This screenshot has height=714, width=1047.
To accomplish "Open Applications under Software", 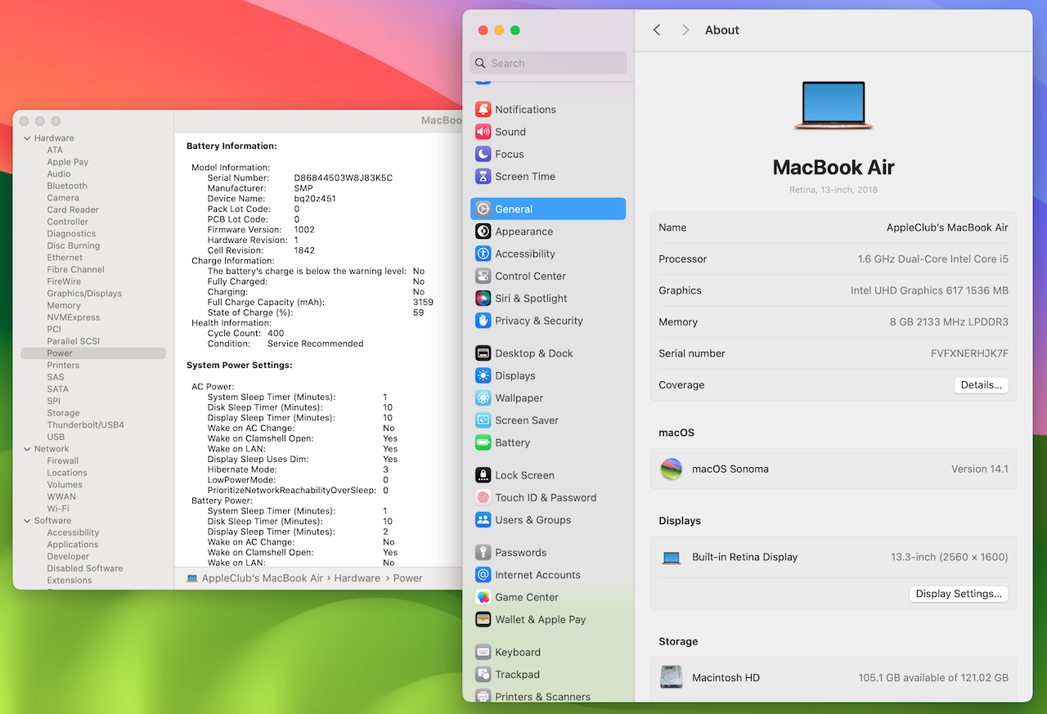I will click(x=73, y=545).
